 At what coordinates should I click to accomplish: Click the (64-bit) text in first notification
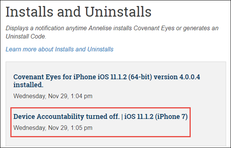140,77
